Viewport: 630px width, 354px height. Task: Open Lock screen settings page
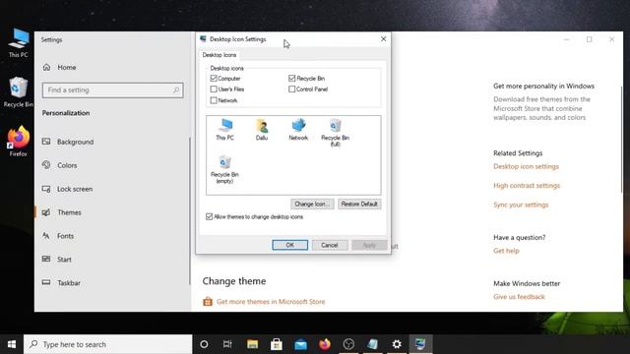pyautogui.click(x=75, y=189)
